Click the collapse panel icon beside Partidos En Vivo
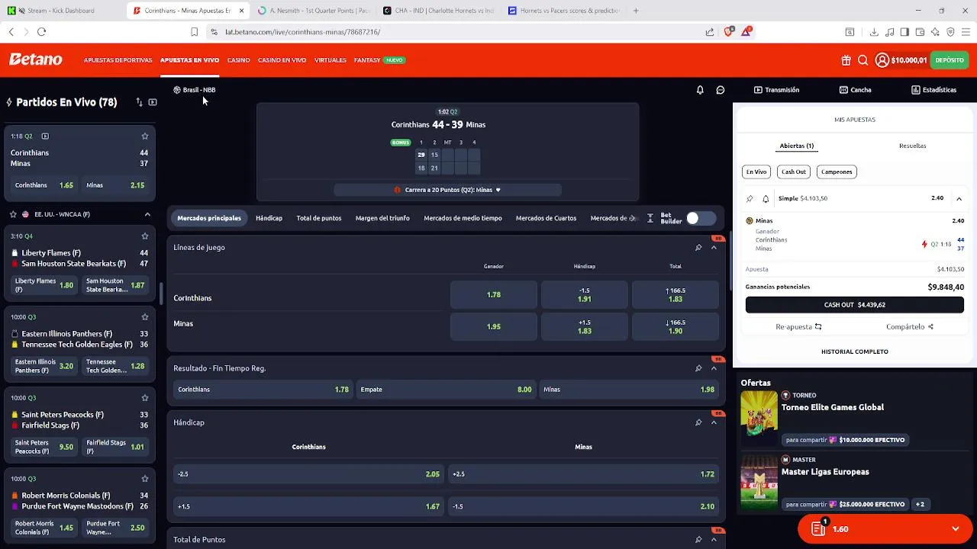 click(153, 102)
